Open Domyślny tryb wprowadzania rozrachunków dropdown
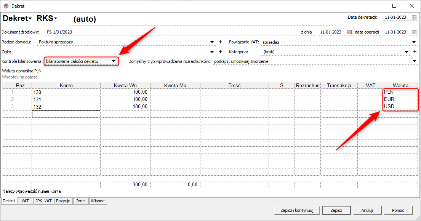Image resolution: width=421 pixels, height=221 pixels. pyautogui.click(x=414, y=61)
